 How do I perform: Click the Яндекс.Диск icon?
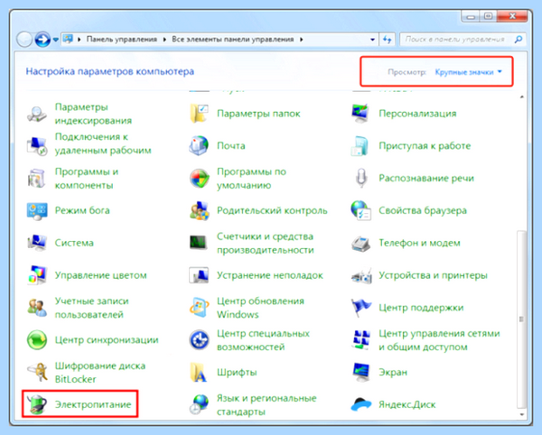click(x=360, y=404)
